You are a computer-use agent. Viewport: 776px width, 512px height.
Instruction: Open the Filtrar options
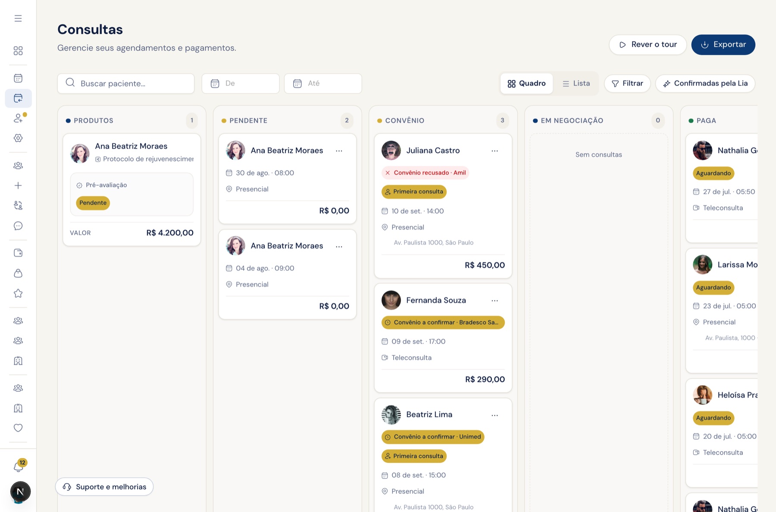coord(627,84)
